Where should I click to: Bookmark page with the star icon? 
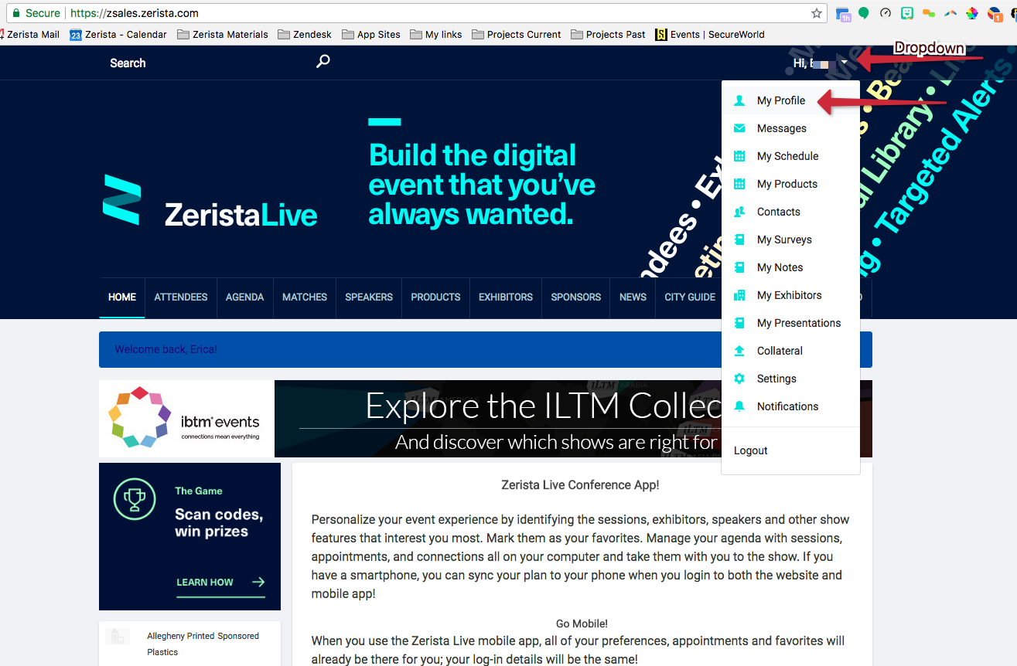click(x=817, y=13)
